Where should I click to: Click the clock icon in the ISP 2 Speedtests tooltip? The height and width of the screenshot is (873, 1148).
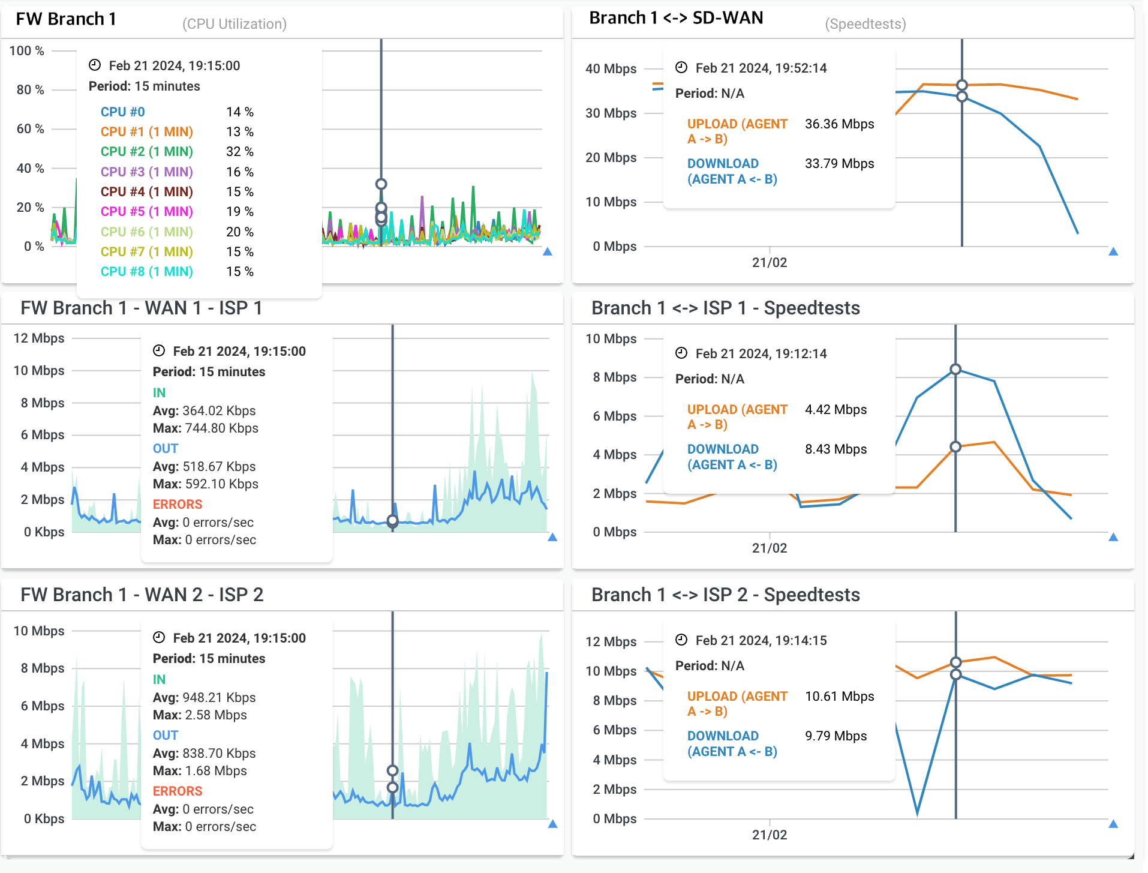point(681,640)
